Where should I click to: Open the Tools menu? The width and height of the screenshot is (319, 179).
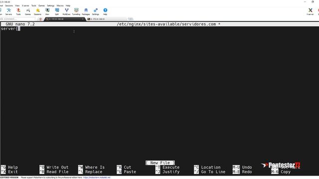pos(34,5)
